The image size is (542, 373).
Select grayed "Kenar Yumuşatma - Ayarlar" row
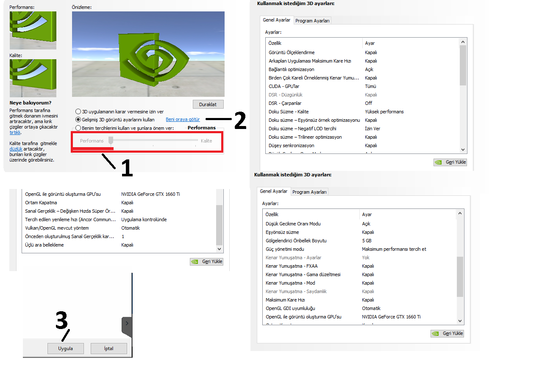pos(359,258)
